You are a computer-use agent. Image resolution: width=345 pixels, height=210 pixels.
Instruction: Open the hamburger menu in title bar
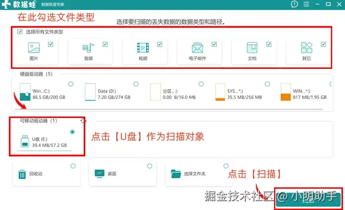point(306,4)
